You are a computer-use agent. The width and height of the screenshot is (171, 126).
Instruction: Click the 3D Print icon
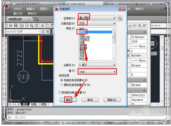(x=36, y=26)
